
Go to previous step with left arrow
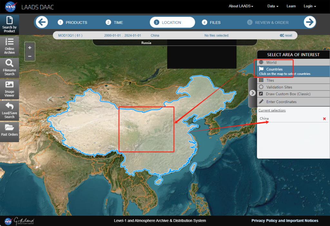tap(42, 22)
